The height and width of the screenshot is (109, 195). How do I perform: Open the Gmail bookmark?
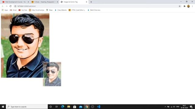[x=13, y=10]
